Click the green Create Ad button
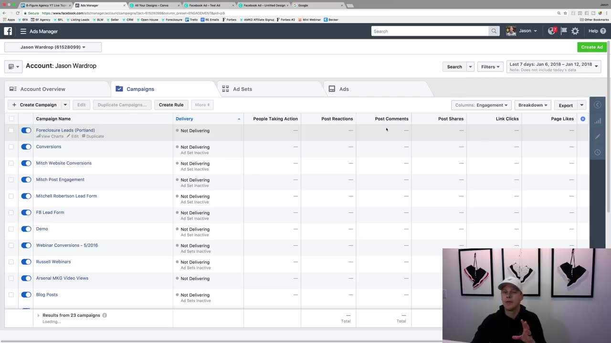Screen dimensions: 611x343 click(592, 47)
